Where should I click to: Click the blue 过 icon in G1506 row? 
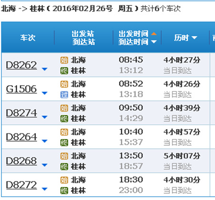pyautogui.click(x=64, y=95)
